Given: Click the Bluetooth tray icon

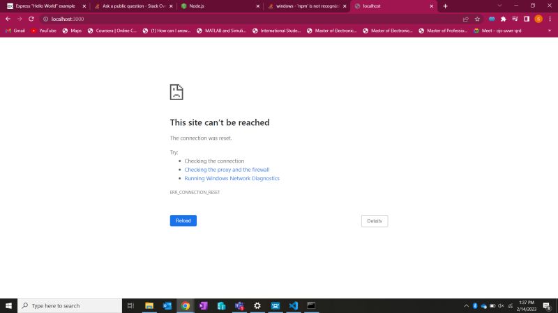Looking at the screenshot, I should click(x=475, y=305).
